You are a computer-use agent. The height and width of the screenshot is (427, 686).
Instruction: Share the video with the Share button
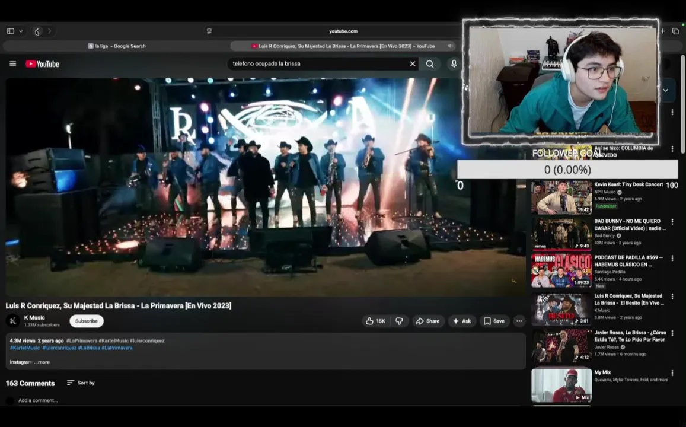coord(428,321)
